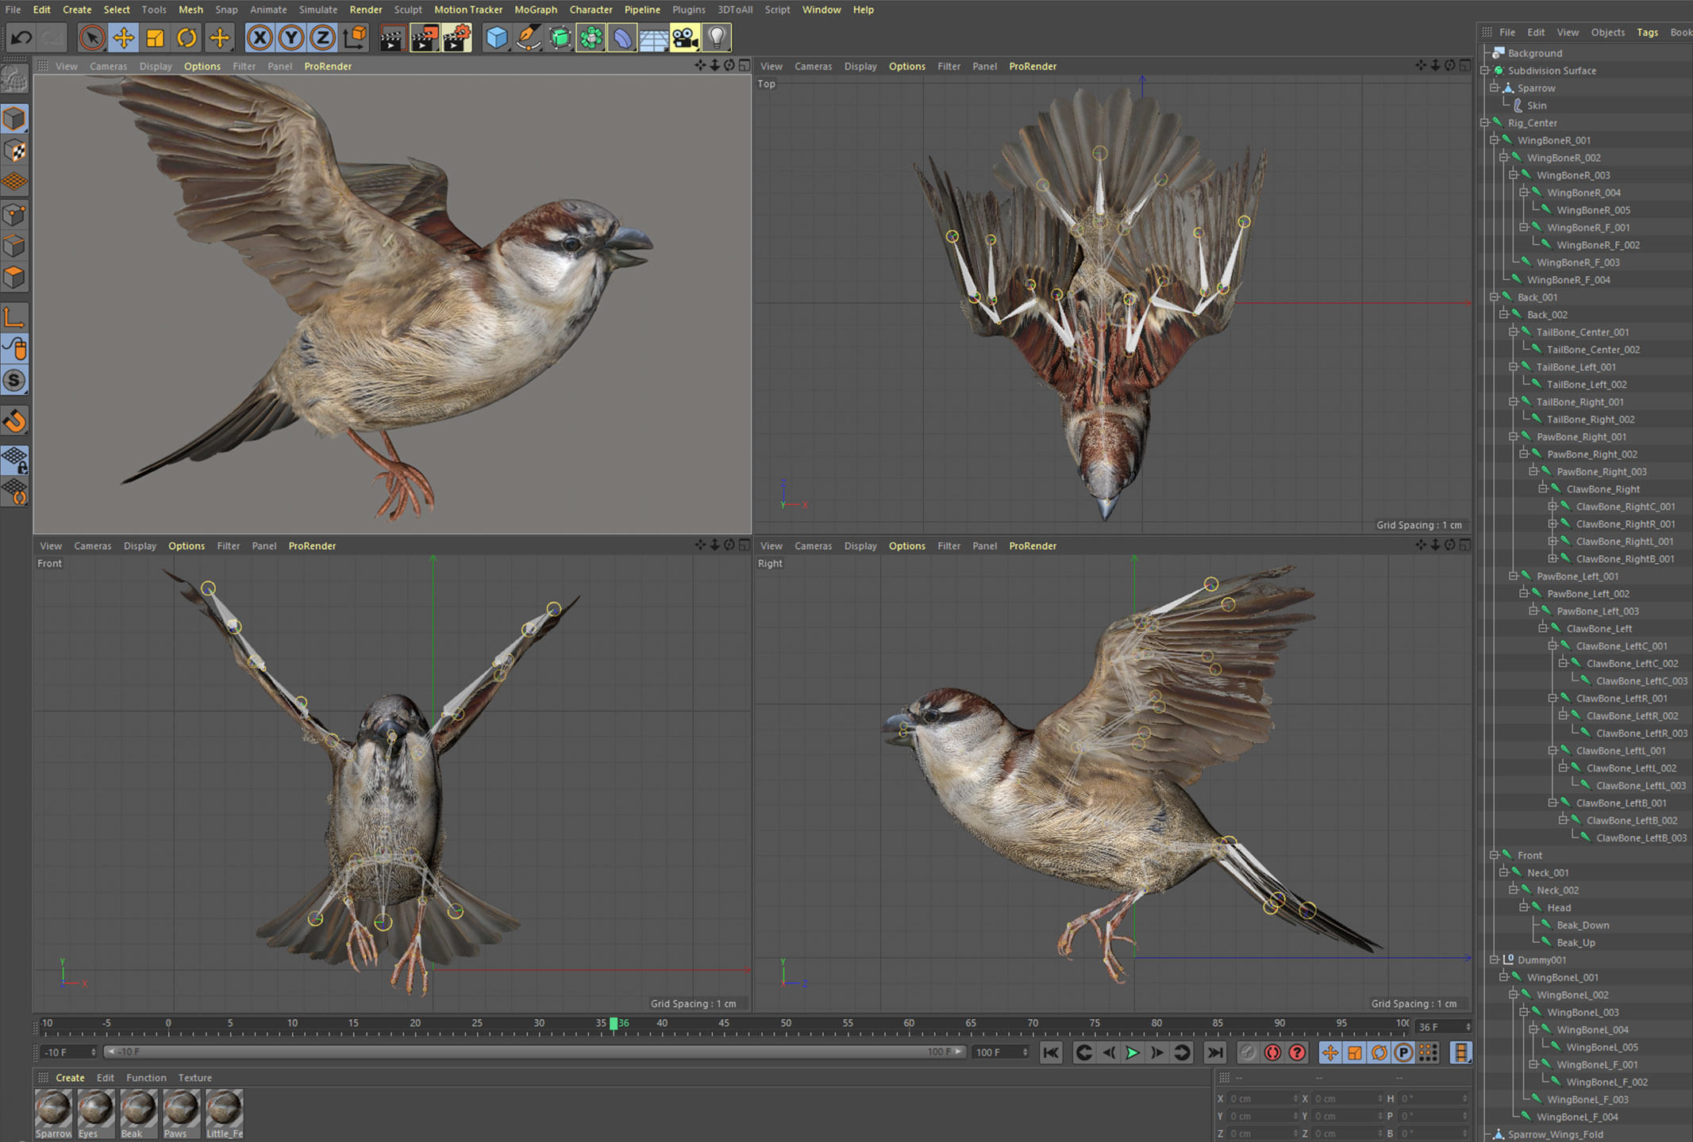Open Tags menu in Object Manager
The image size is (1693, 1142).
coord(1647,33)
